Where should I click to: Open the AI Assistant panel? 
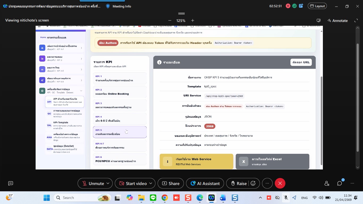(205, 183)
